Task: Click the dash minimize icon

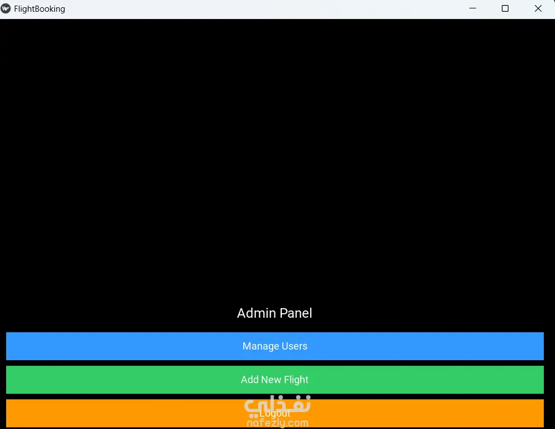Action: [473, 8]
